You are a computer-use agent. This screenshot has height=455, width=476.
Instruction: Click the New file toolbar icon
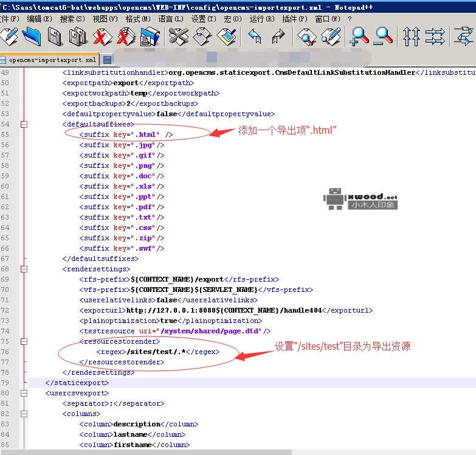9,36
